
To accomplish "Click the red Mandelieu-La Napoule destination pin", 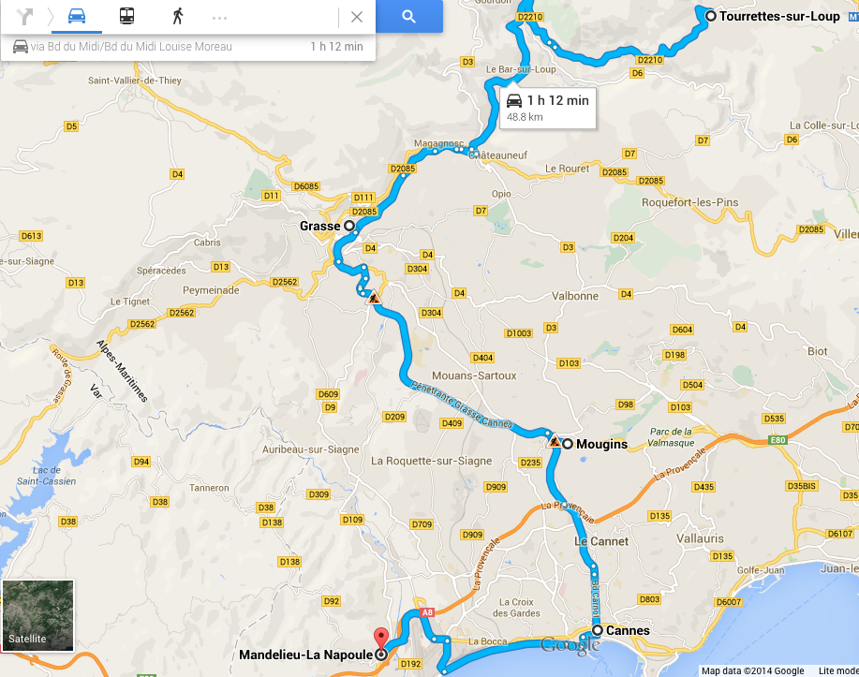I will (380, 639).
